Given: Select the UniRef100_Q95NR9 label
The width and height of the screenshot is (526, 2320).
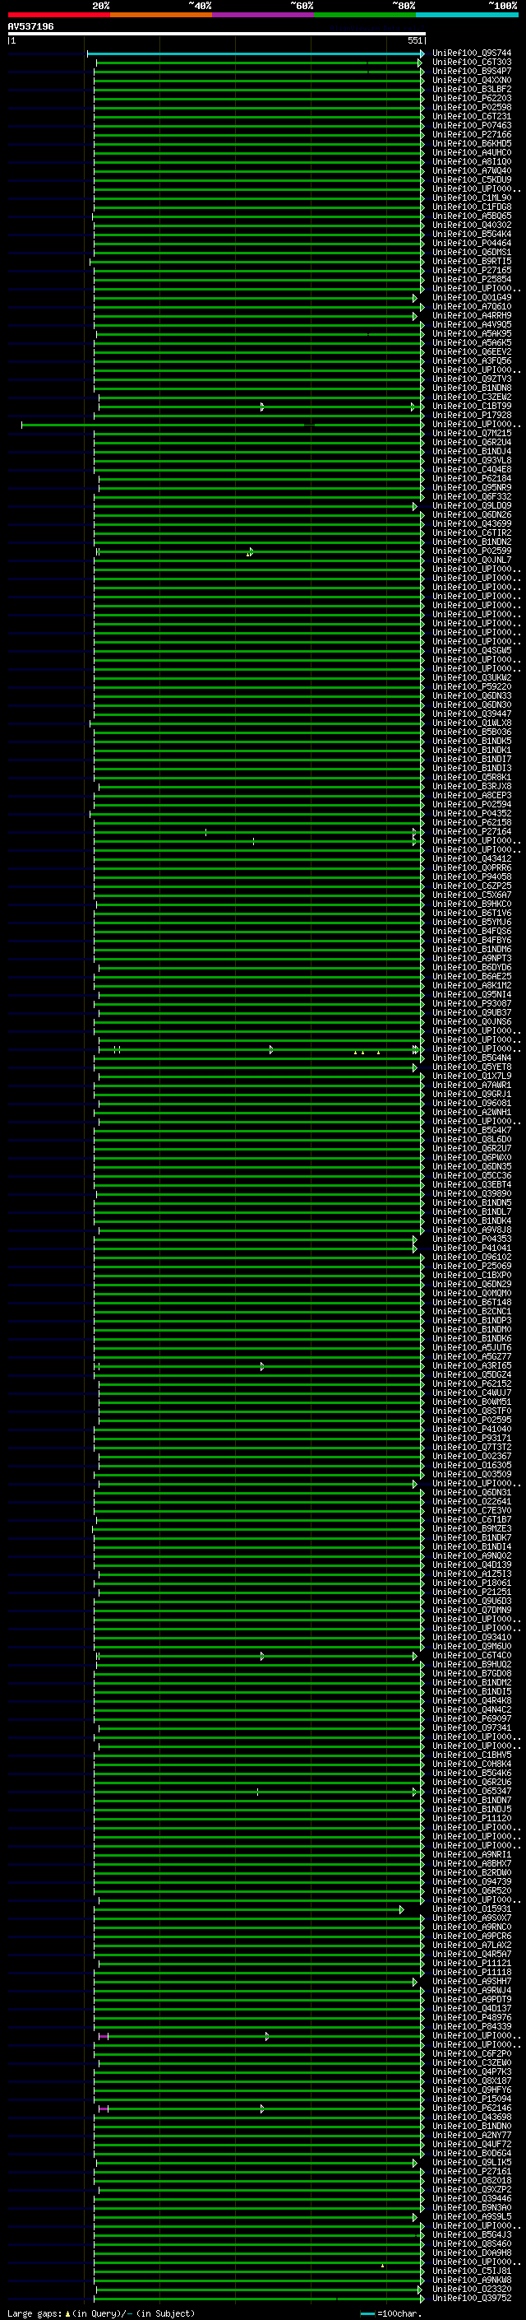Looking at the screenshot, I should coord(471,487).
